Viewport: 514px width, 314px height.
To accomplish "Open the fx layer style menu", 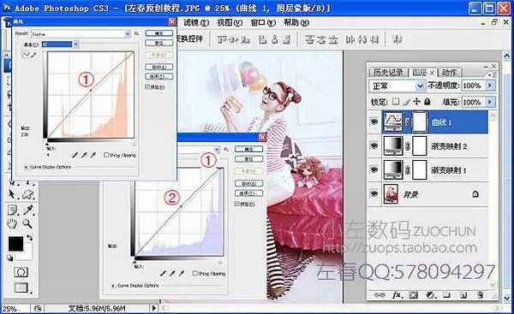I will pyautogui.click(x=397, y=295).
